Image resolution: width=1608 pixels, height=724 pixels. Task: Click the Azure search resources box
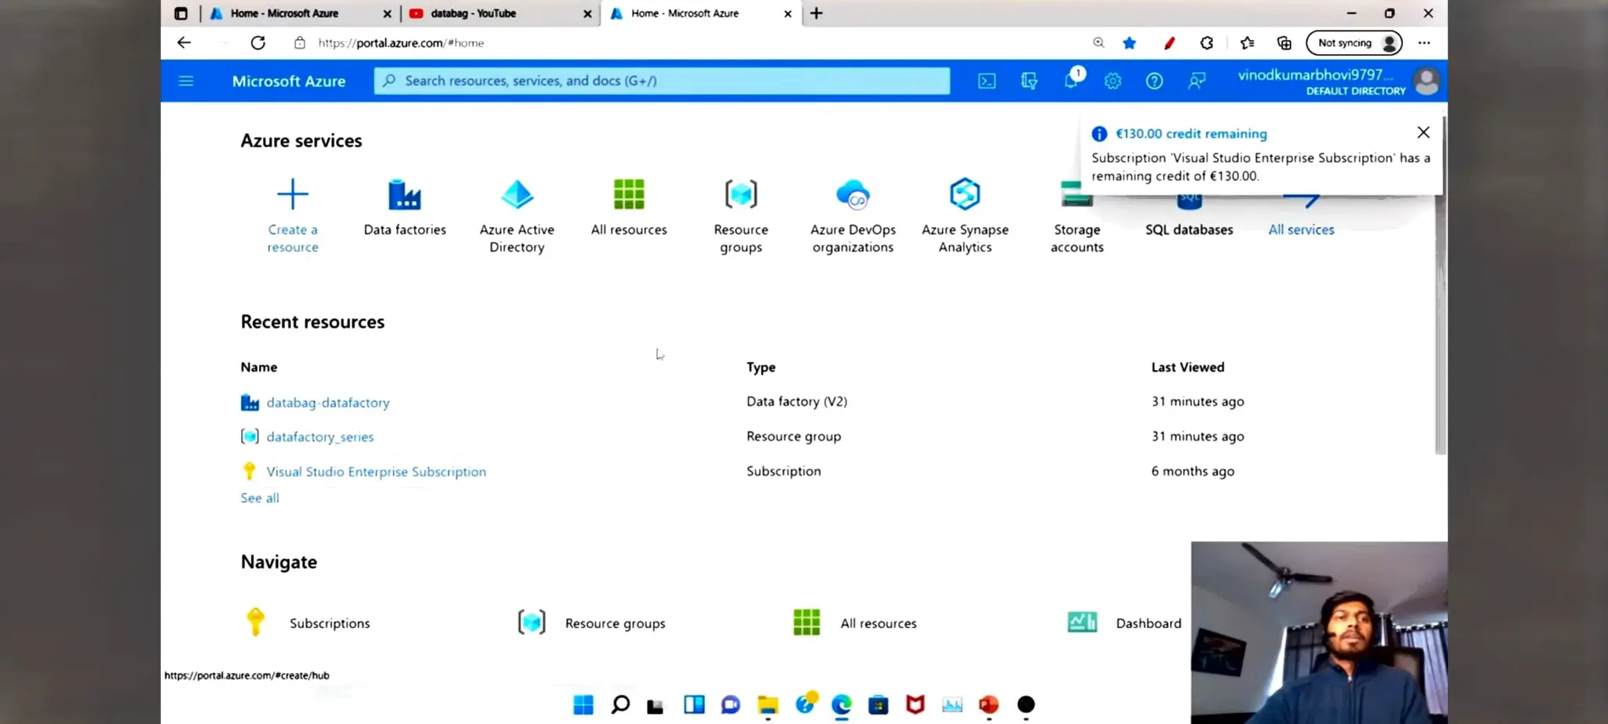662,81
